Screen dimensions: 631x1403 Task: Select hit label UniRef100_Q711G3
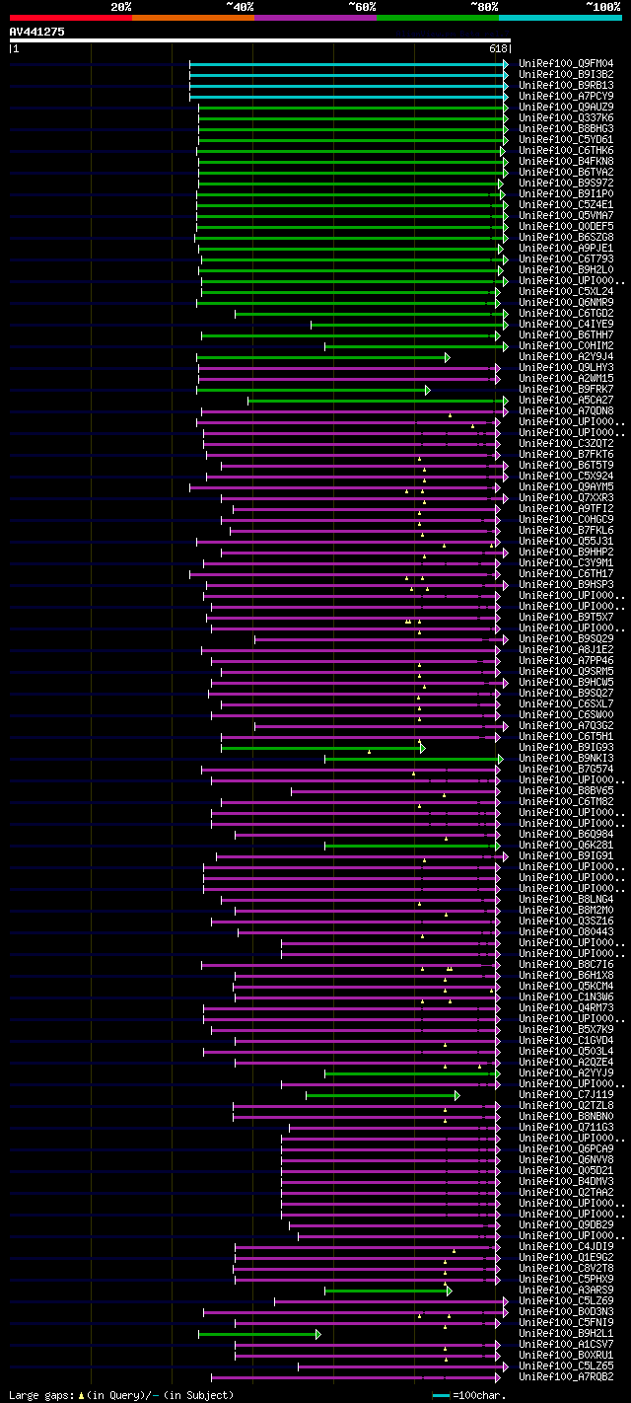566,1127
